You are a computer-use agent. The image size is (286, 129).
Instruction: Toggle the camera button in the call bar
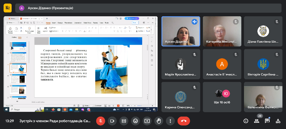112,121
